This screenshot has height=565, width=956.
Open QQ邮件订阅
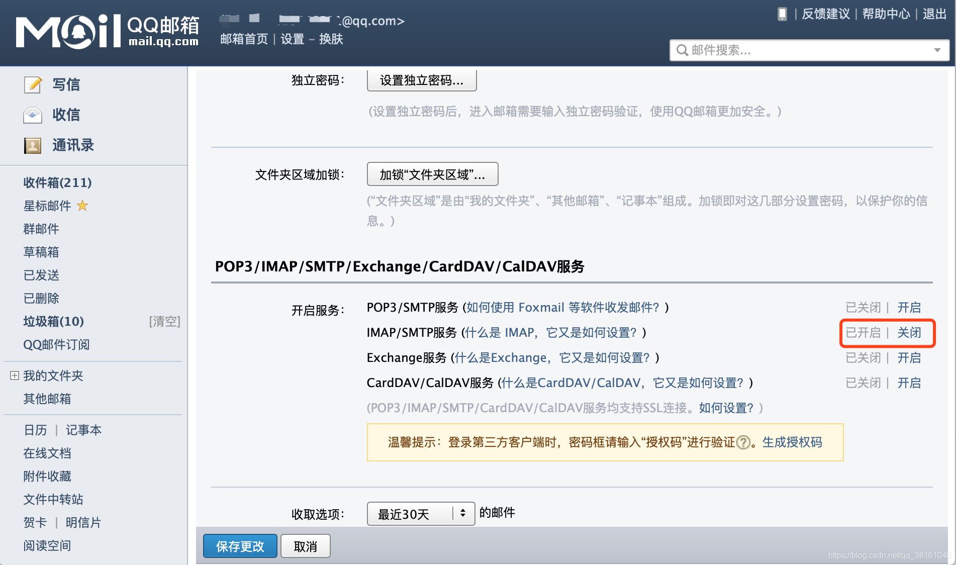56,344
